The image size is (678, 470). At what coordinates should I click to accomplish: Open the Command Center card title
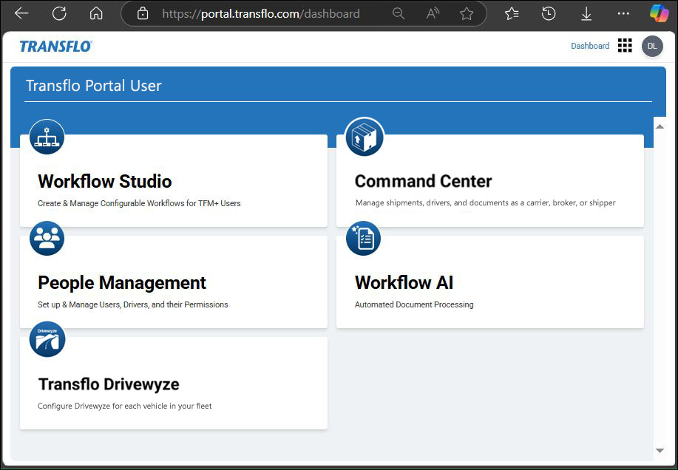pos(424,182)
